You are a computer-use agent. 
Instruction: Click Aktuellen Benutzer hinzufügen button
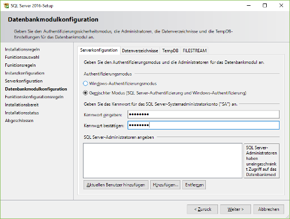tap(116, 185)
